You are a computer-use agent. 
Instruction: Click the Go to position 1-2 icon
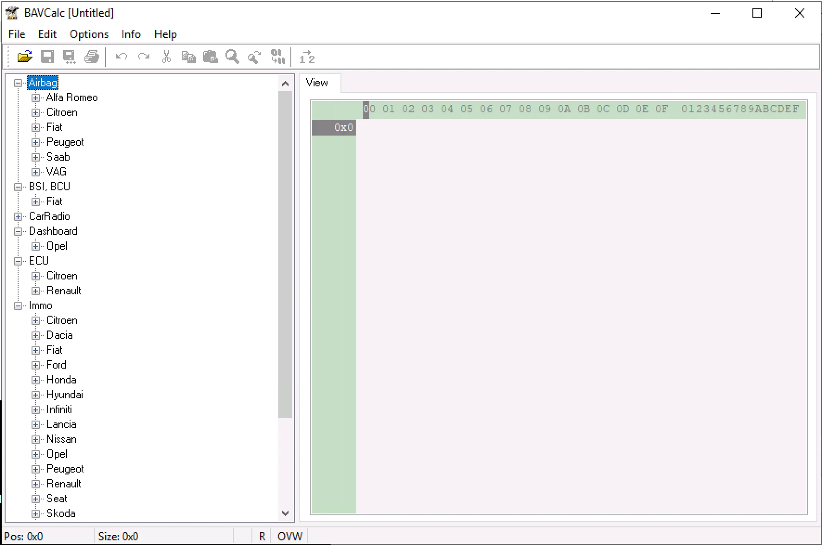[x=307, y=57]
